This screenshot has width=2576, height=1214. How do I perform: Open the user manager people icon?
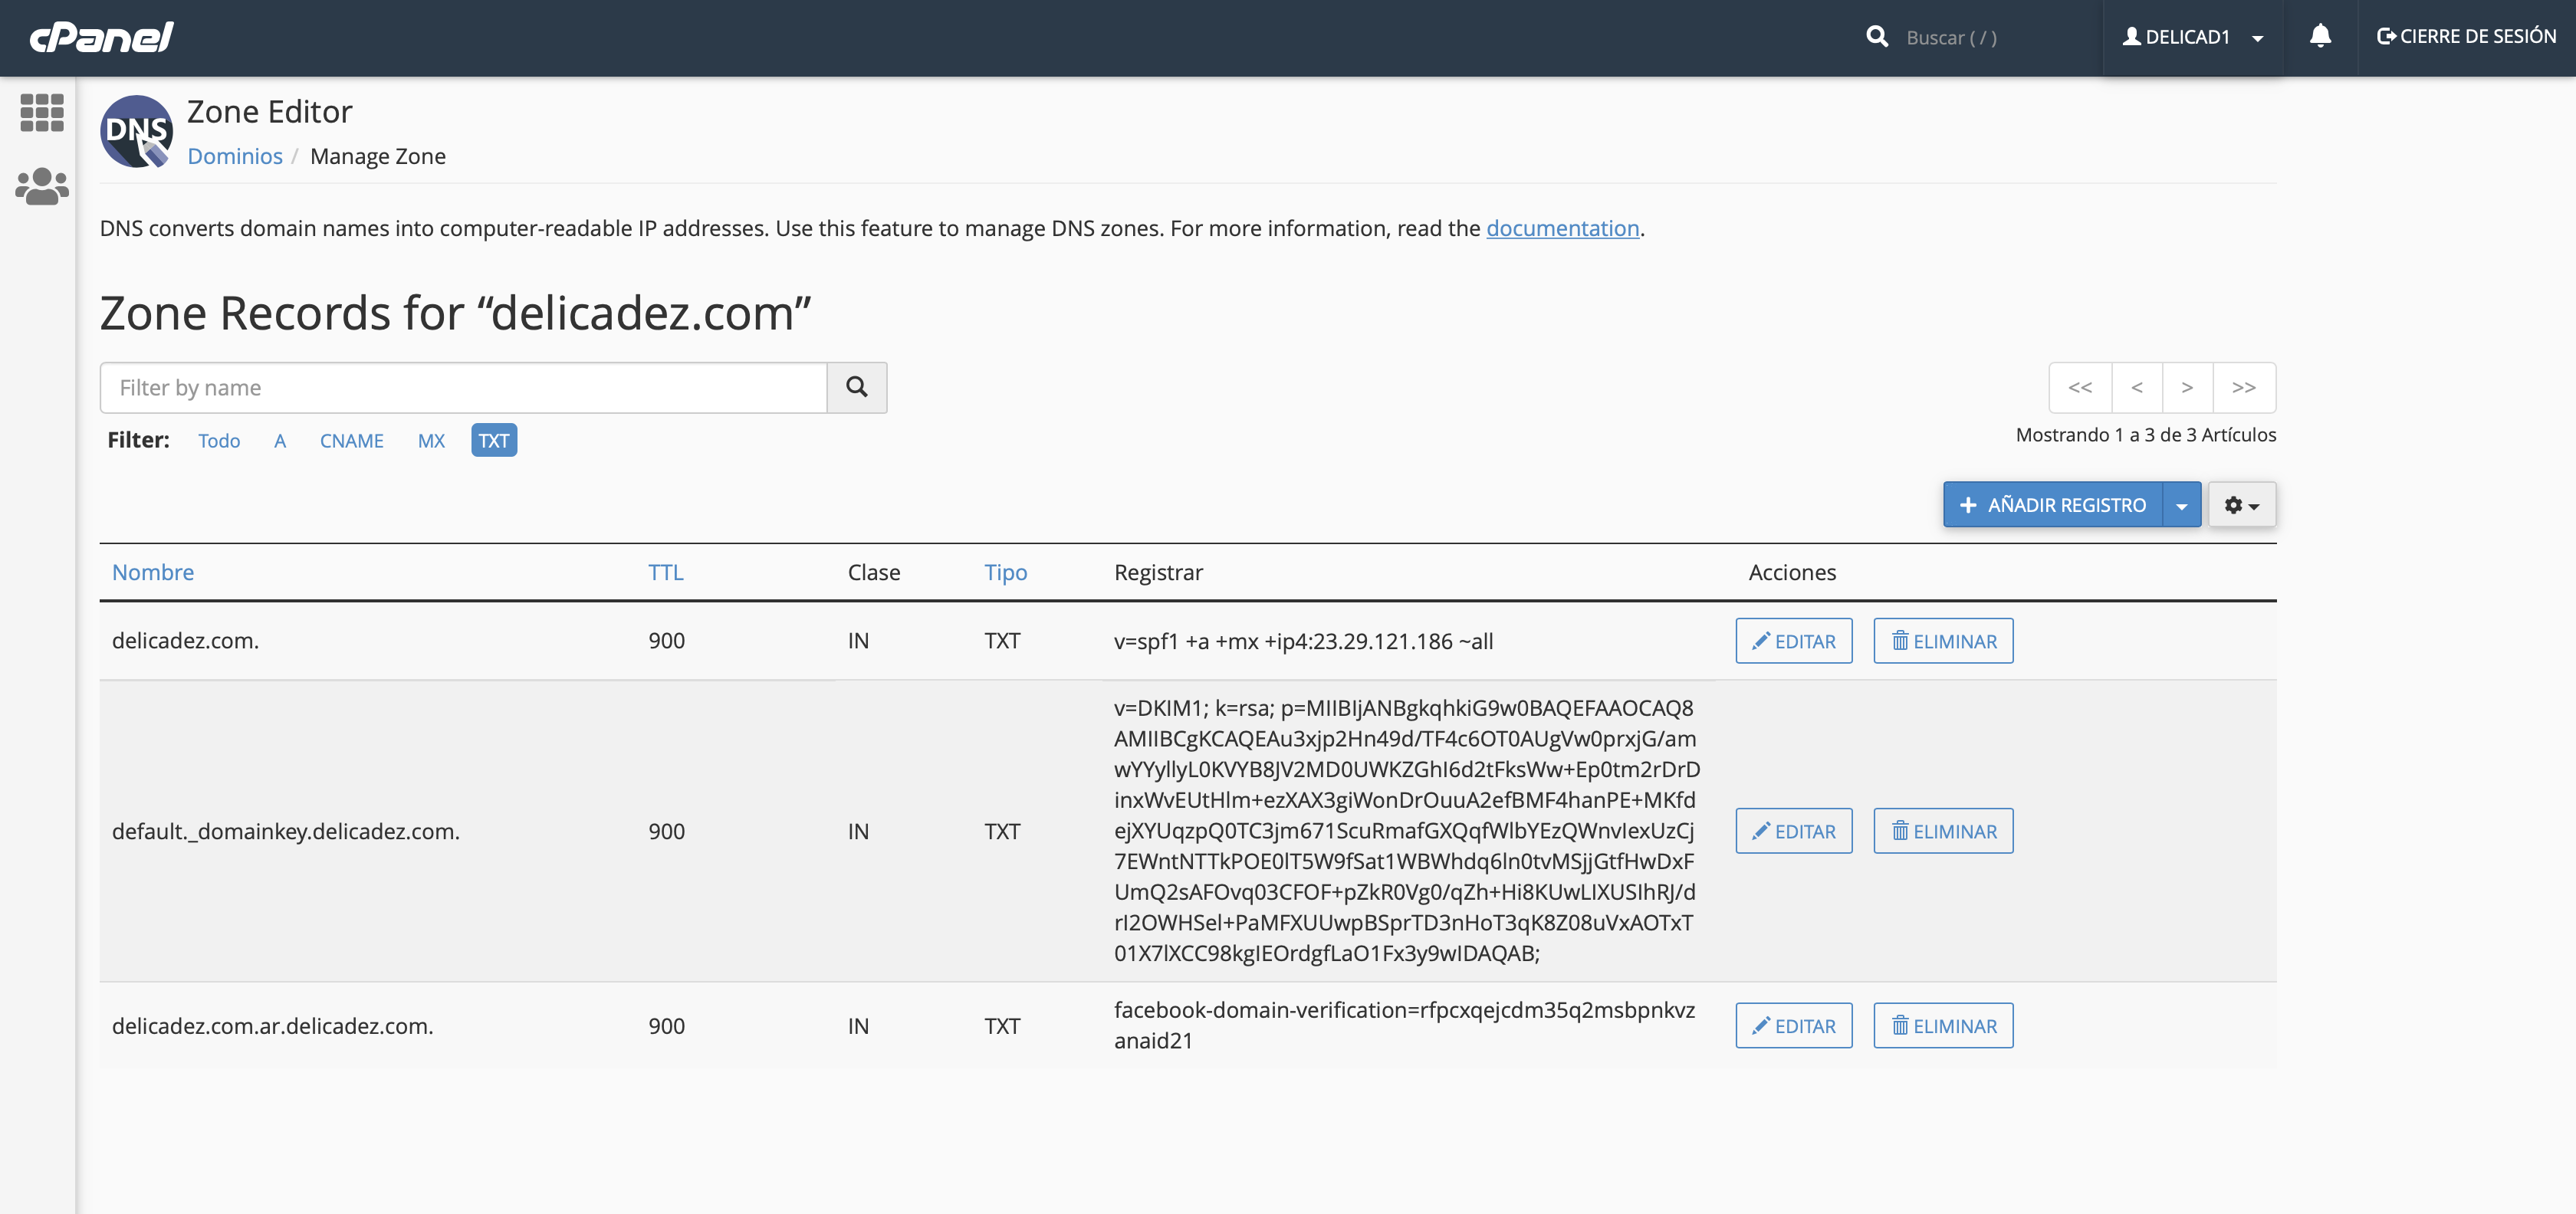(42, 186)
